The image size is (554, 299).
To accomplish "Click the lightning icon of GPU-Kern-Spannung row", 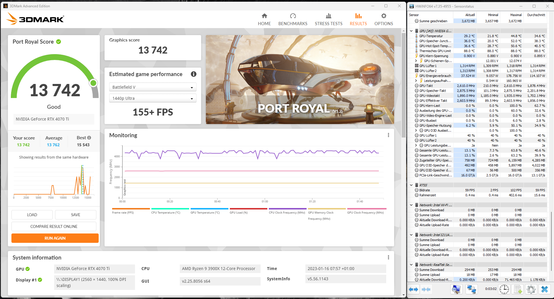I will 416,56.
